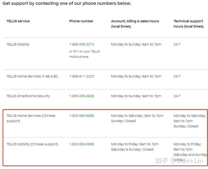Click TELUS Home Services in AB & BC
The height and width of the screenshot is (169, 208).
coord(32,76)
